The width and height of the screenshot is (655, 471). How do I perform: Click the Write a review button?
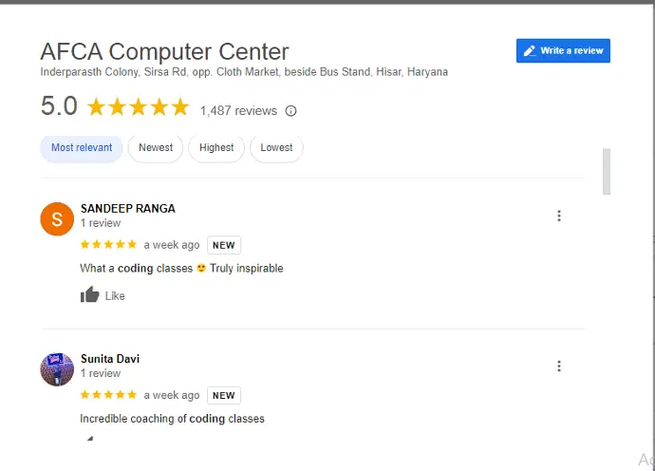point(563,50)
